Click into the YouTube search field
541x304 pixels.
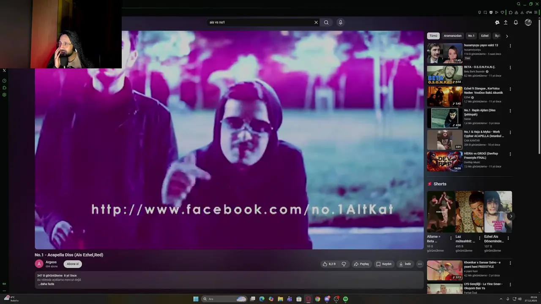pyautogui.click(x=260, y=22)
